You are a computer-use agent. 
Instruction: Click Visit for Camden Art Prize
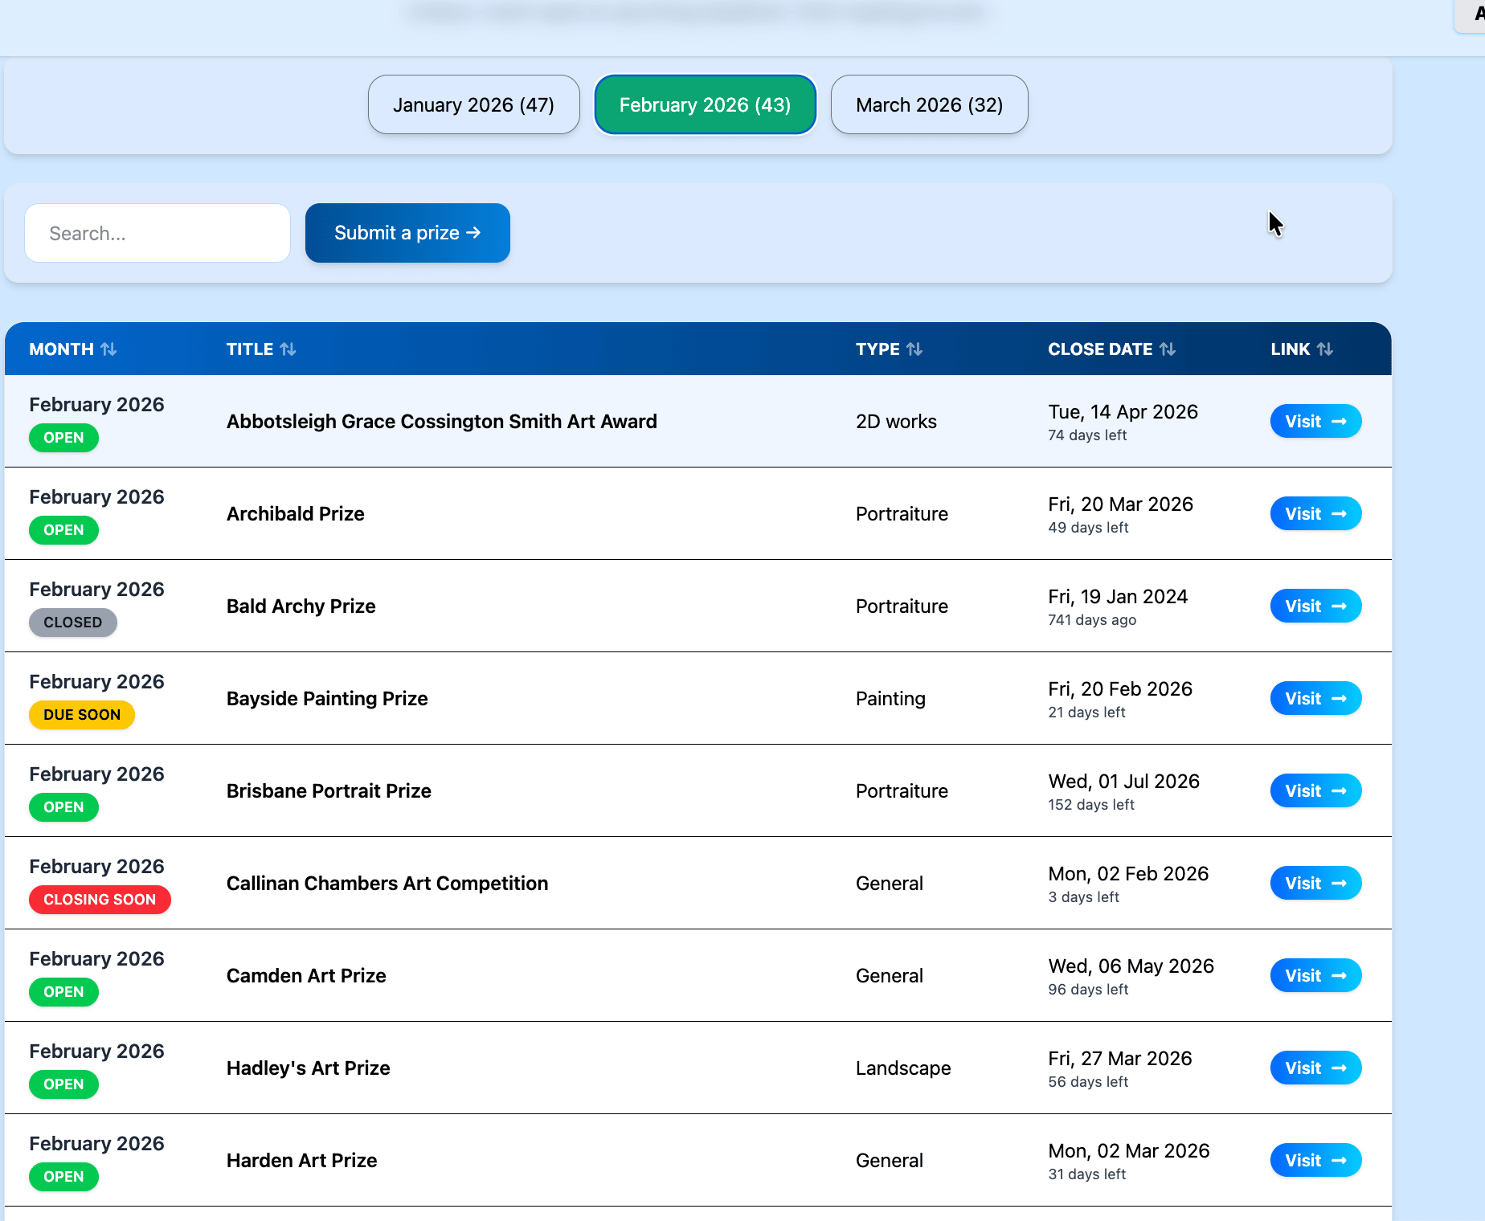[x=1315, y=976]
